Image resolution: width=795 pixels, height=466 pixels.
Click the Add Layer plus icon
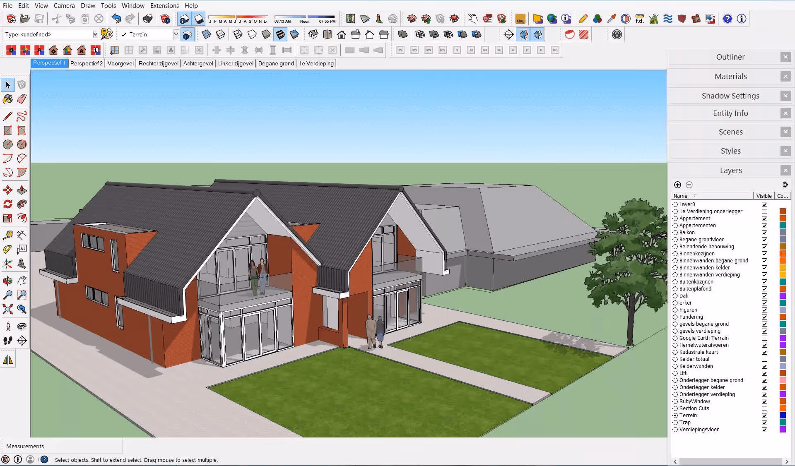[x=677, y=185]
